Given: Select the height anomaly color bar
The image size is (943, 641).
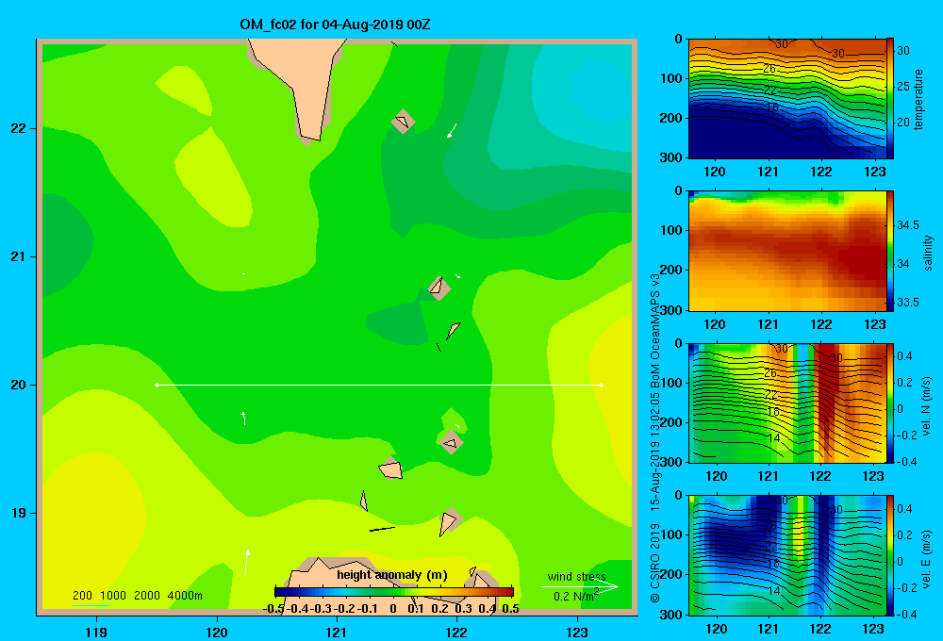Looking at the screenshot, I should coord(394,592).
